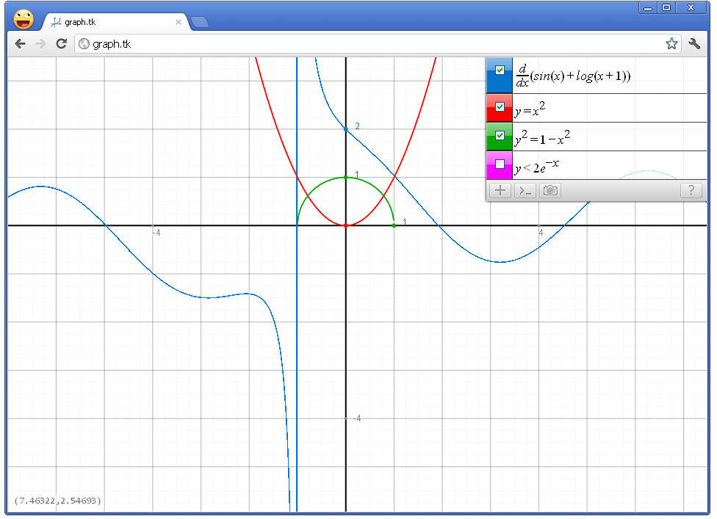Bookmark page with the star icon
The image size is (717, 519).
tap(671, 44)
